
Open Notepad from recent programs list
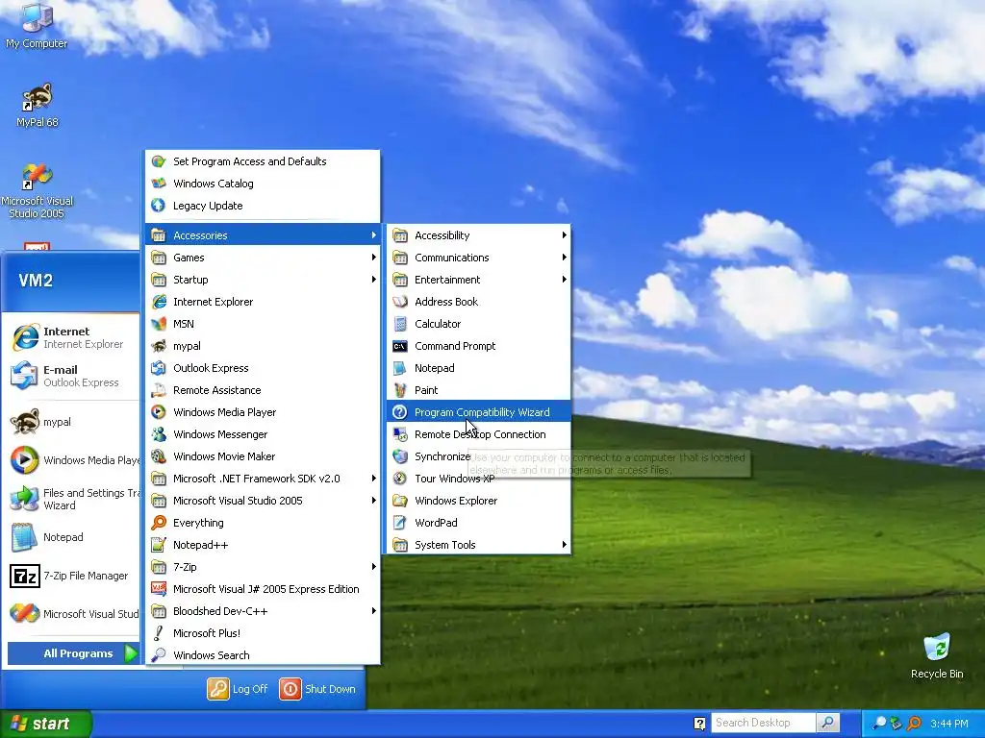(x=72, y=537)
